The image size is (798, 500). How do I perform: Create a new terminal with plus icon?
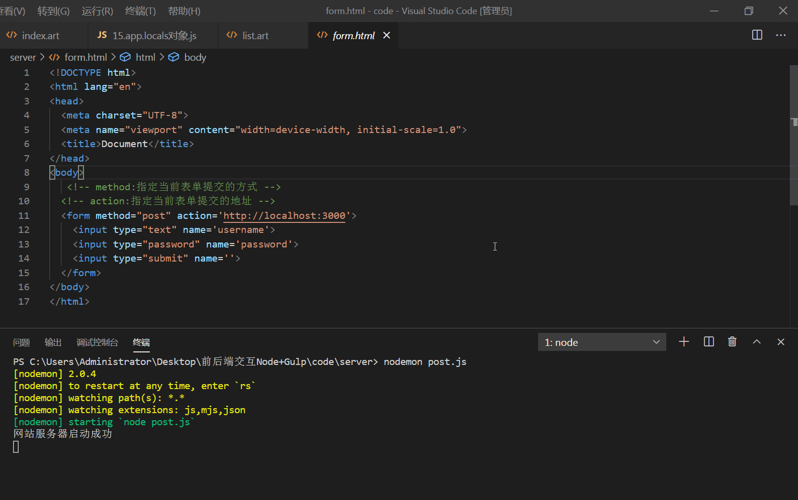(684, 342)
